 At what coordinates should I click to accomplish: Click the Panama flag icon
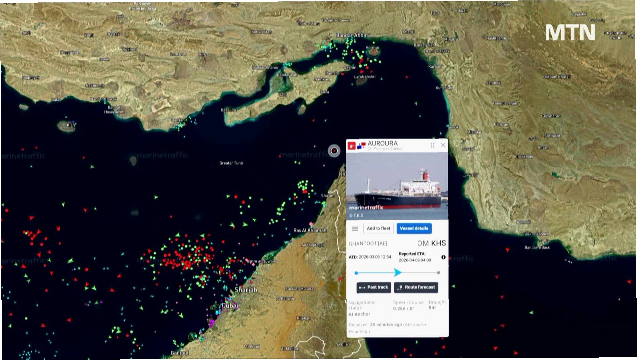361,145
